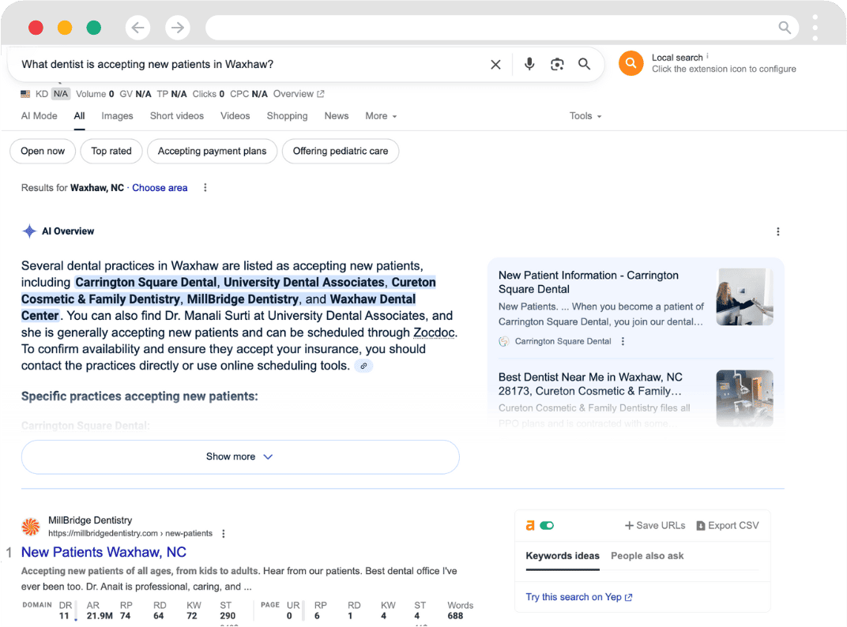Screen dimensions: 847x627
Task: Click Export CSV icon button
Action: (727, 525)
